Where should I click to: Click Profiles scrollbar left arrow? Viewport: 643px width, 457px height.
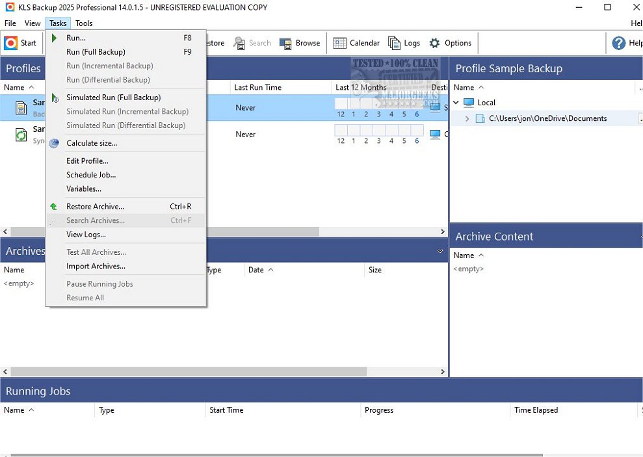5,232
